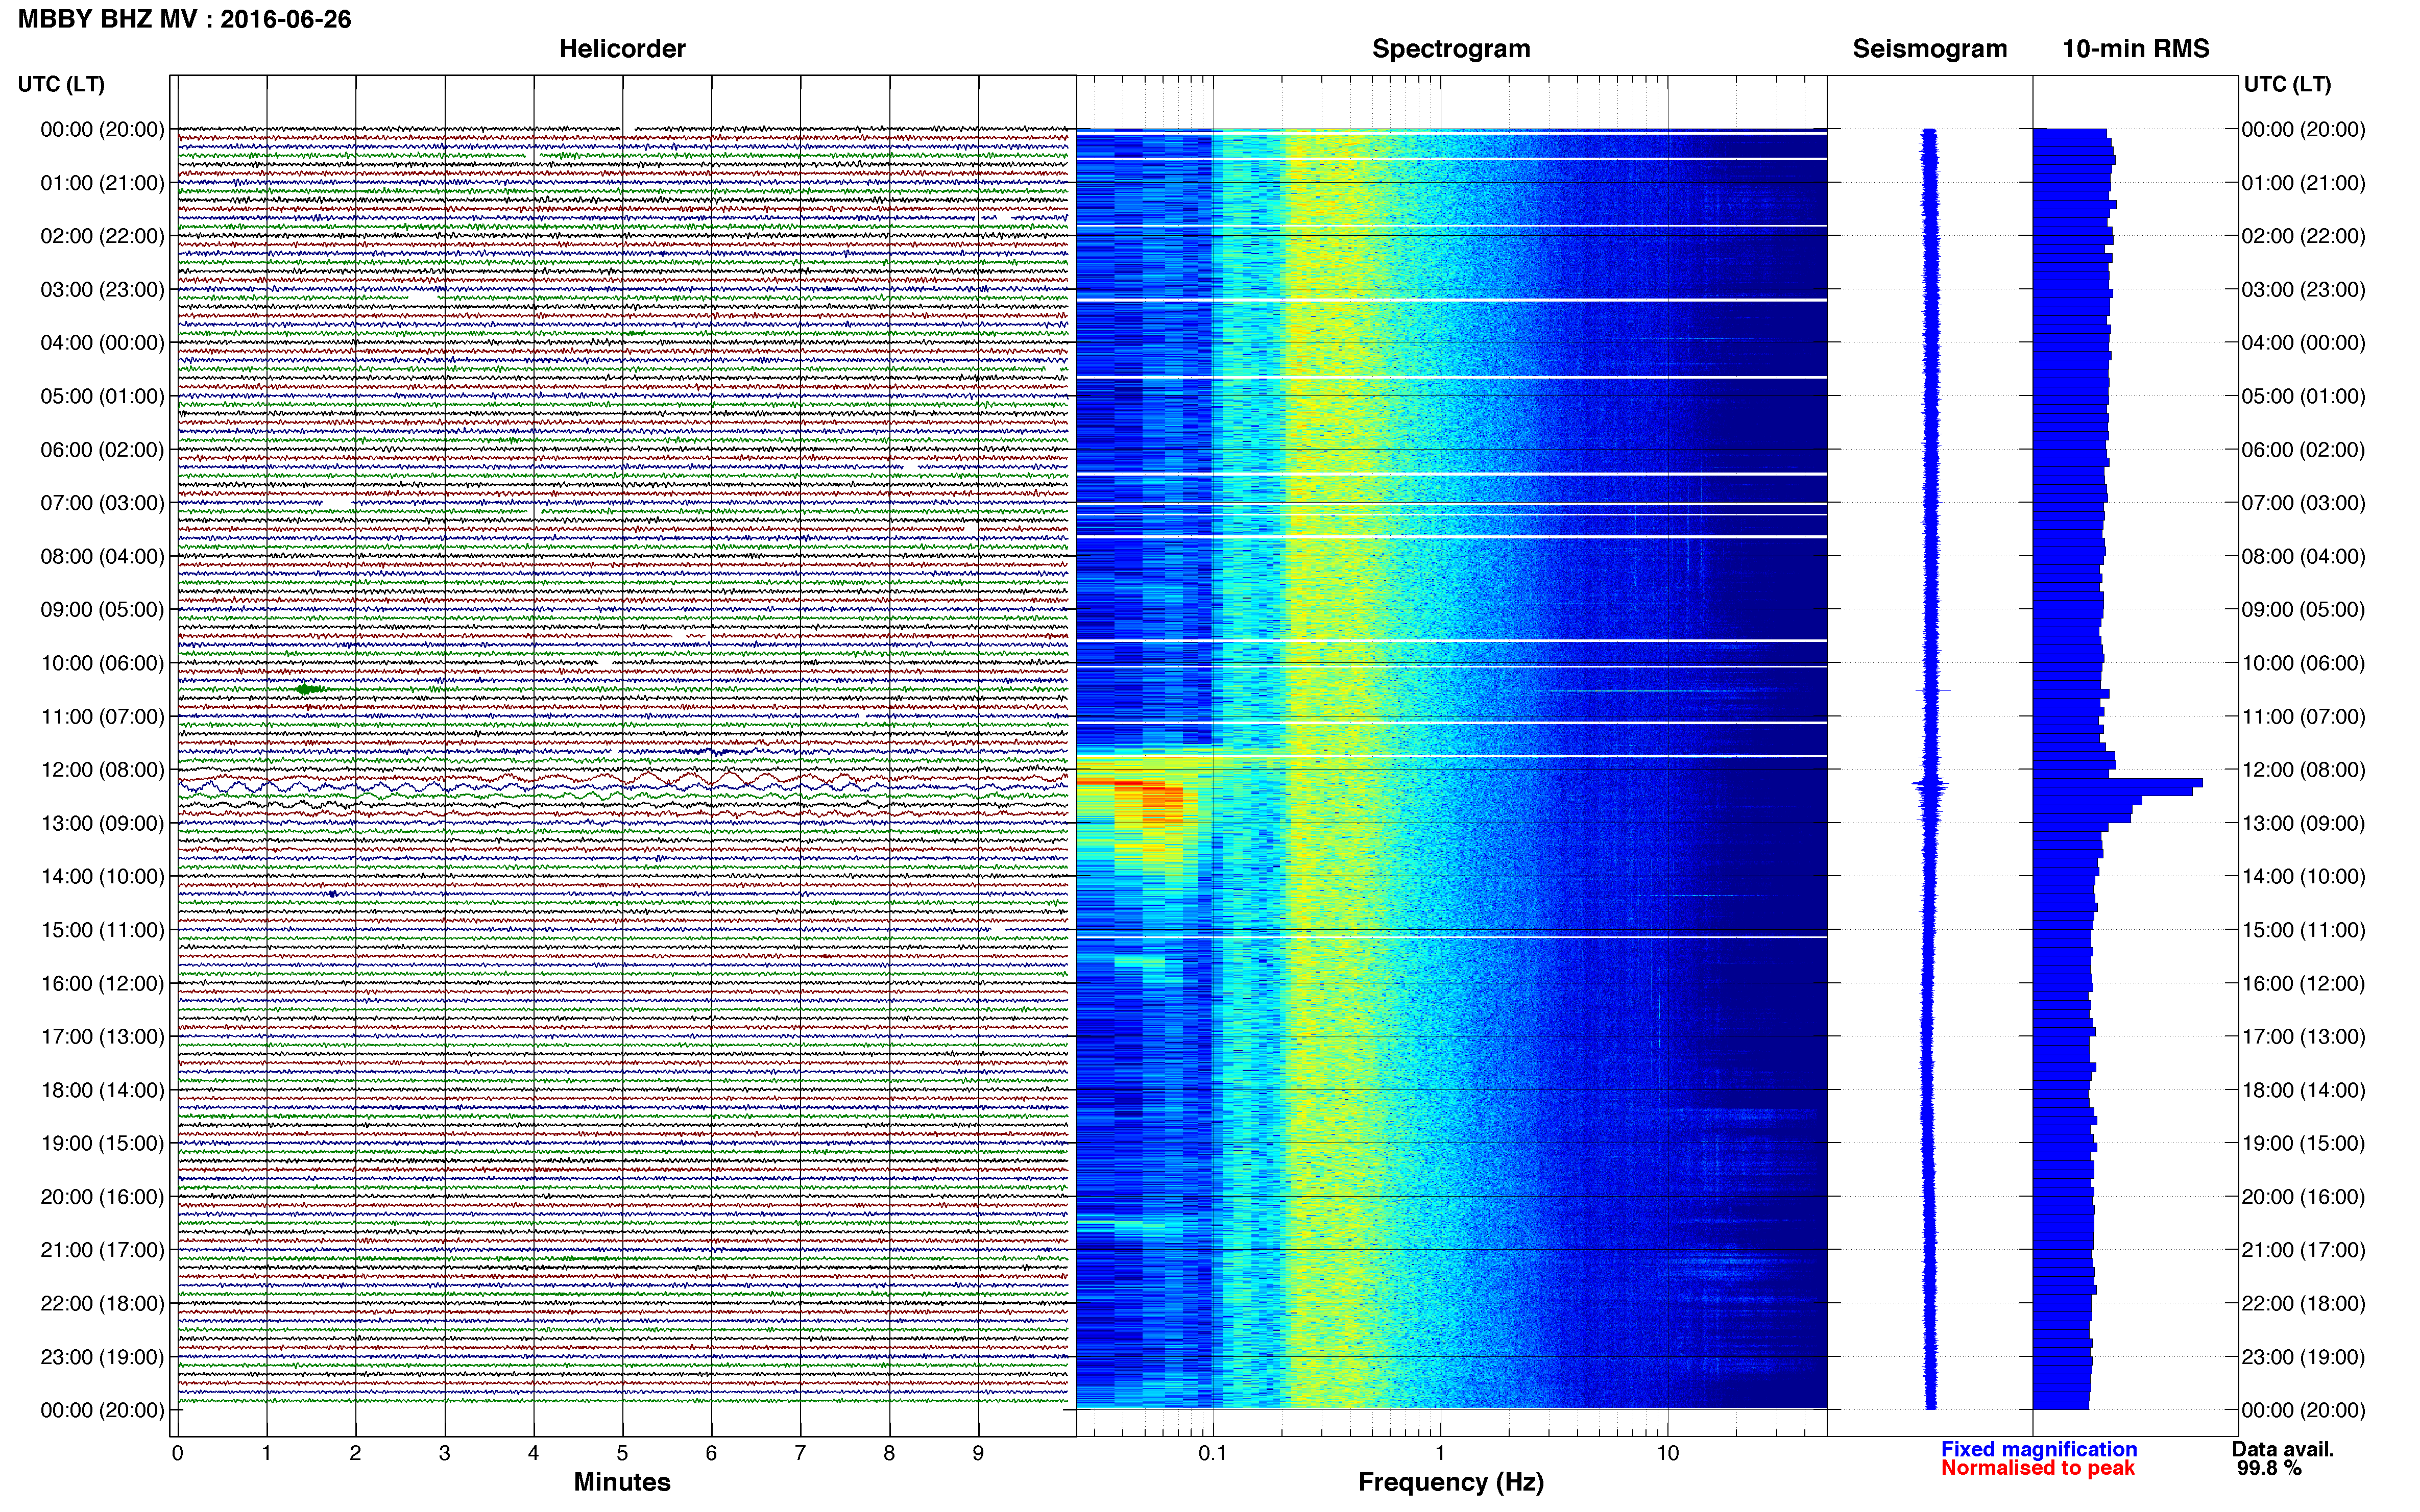
Task: Click the 'Minutes' x-axis label
Action: [x=622, y=1482]
